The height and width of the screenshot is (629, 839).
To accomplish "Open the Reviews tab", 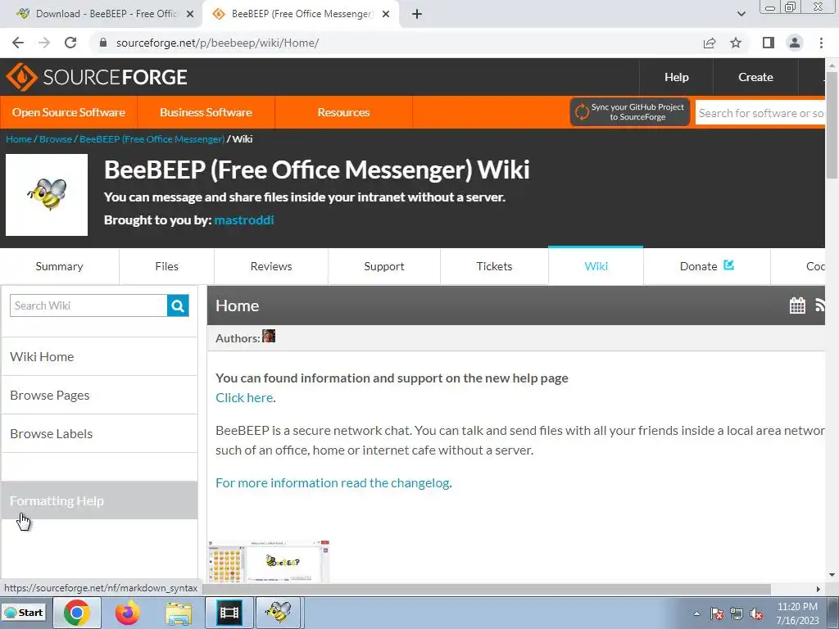I will point(271,266).
